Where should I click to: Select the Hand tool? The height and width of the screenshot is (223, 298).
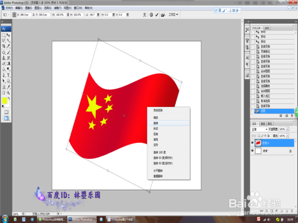[4, 93]
